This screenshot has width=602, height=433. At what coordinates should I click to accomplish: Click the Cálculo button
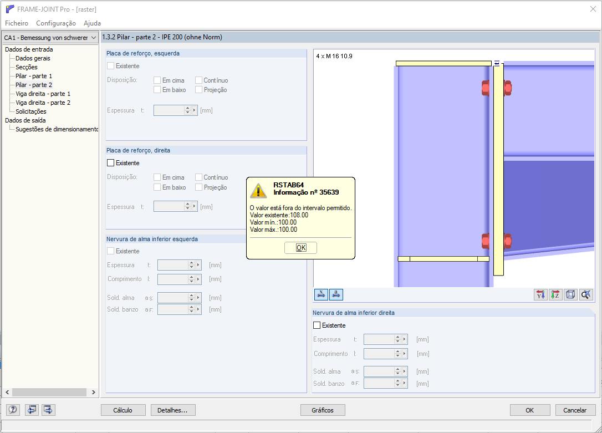coord(123,410)
